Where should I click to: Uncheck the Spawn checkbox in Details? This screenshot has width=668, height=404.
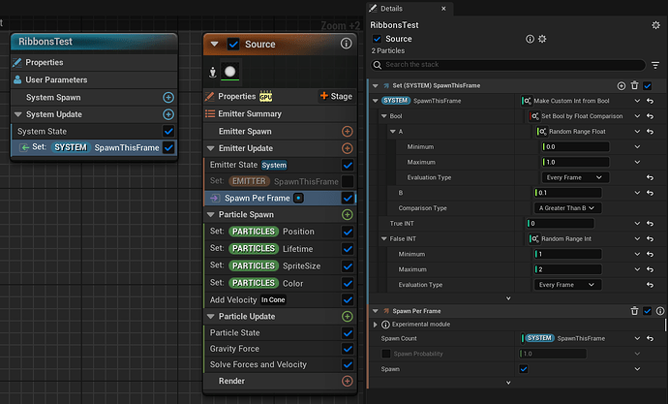coord(524,369)
